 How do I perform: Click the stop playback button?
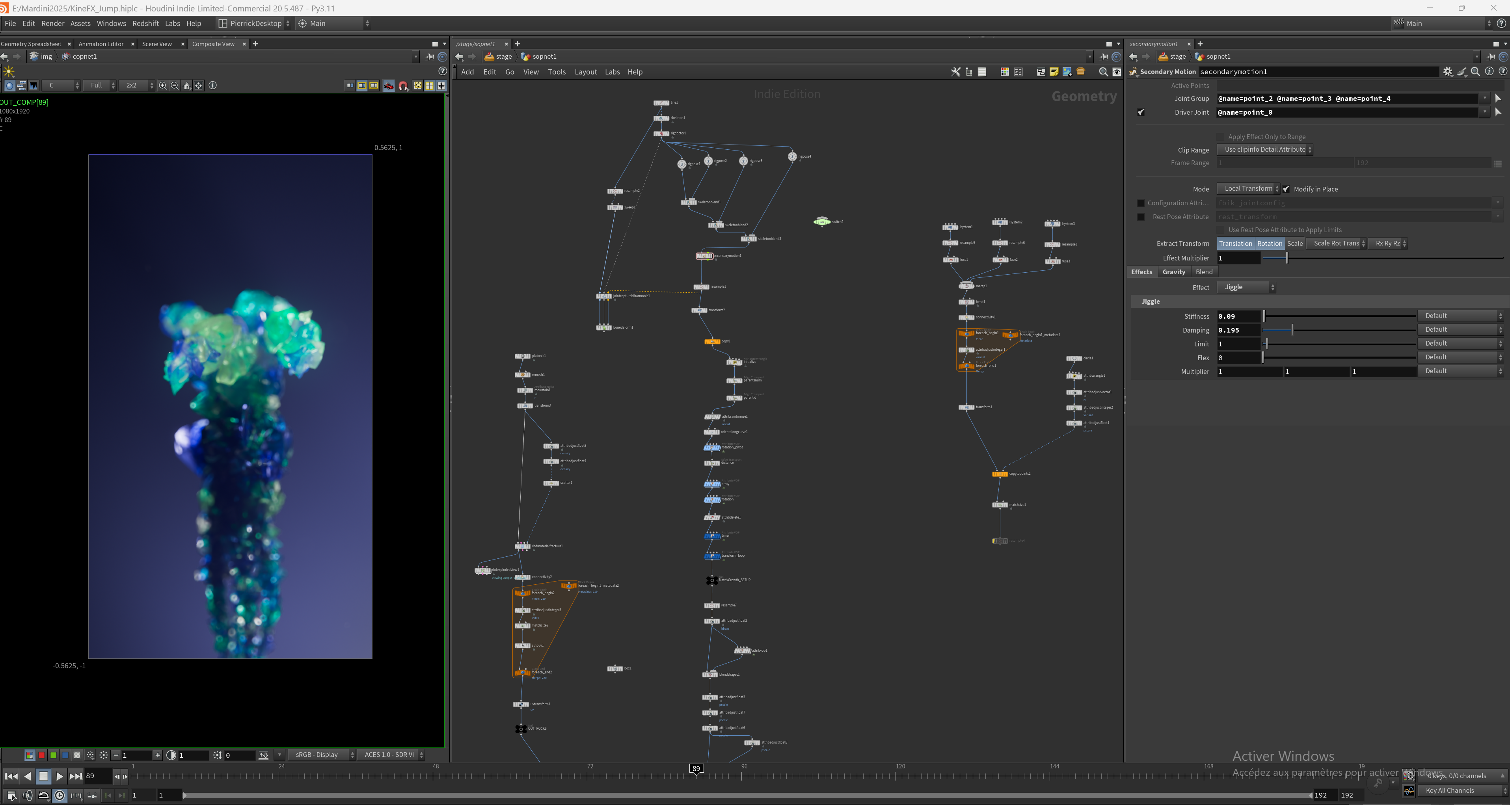tap(43, 777)
